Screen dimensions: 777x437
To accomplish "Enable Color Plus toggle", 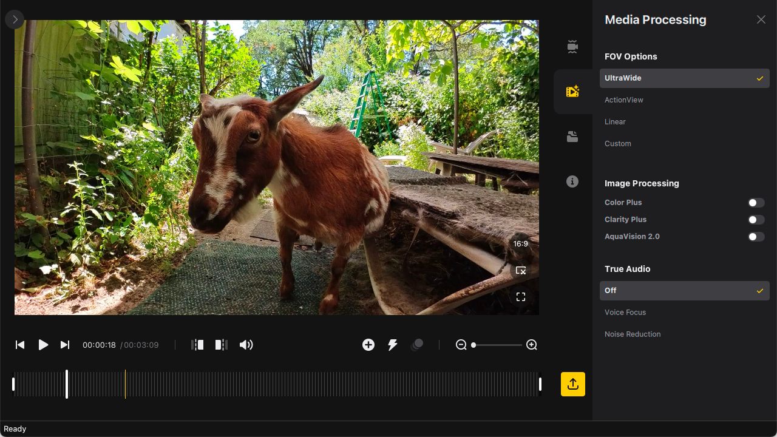I will (756, 203).
